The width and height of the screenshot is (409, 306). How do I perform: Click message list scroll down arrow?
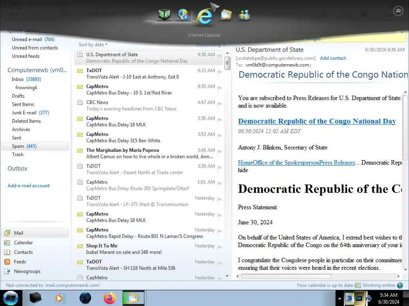click(x=227, y=276)
